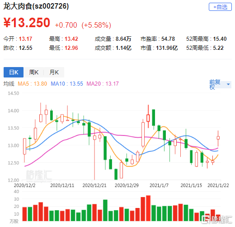Image resolution: width=235 pixels, height=227 pixels.
Task: Click the dropdown arrow beside 前复权
Action: coord(228,84)
